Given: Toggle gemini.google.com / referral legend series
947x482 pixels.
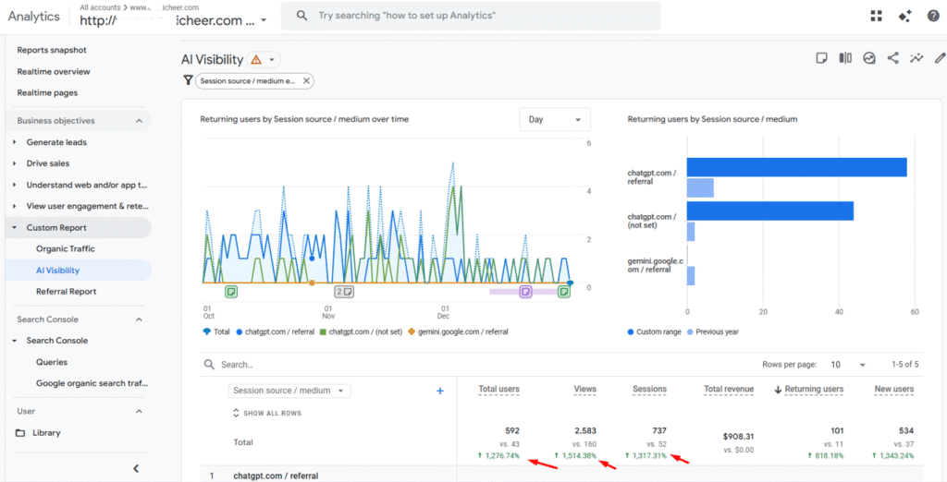Looking at the screenshot, I should coord(458,331).
